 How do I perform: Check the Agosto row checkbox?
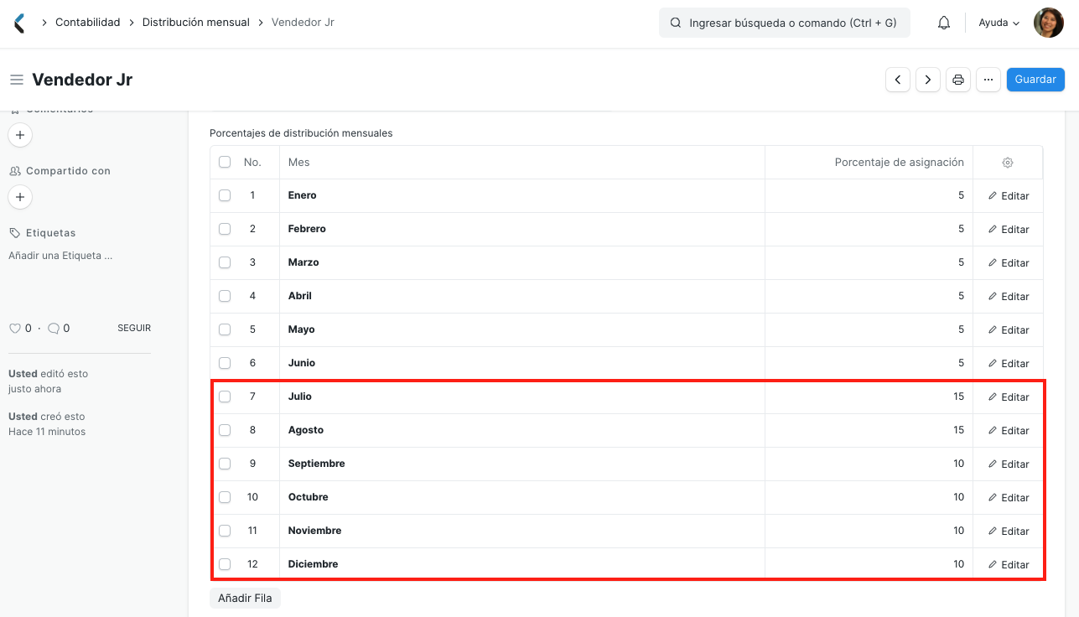(225, 430)
